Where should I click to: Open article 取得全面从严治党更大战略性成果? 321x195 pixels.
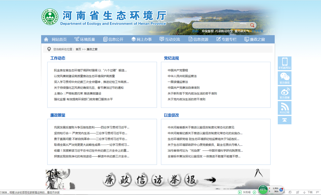click(x=91, y=145)
